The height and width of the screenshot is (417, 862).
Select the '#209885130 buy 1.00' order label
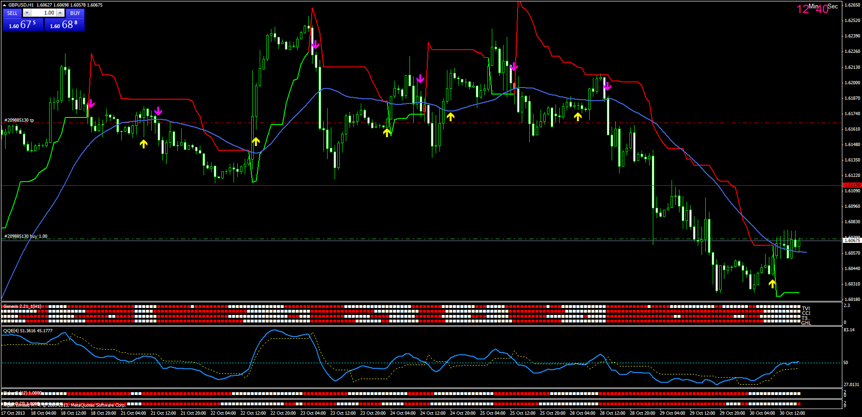coord(26,236)
